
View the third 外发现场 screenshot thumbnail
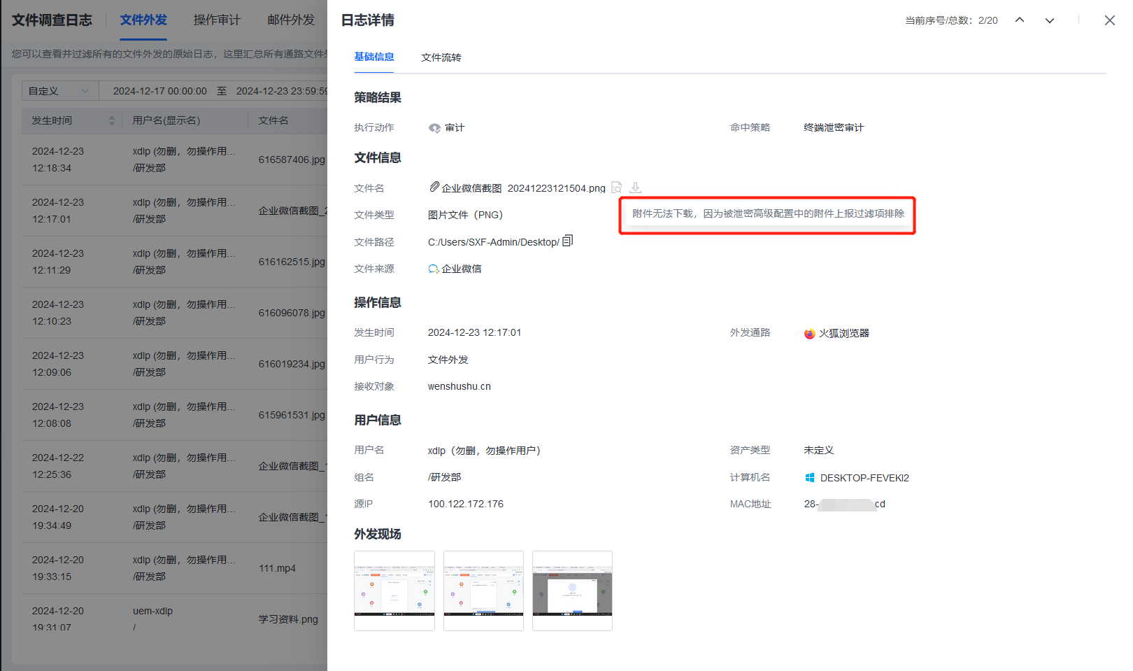(x=572, y=590)
